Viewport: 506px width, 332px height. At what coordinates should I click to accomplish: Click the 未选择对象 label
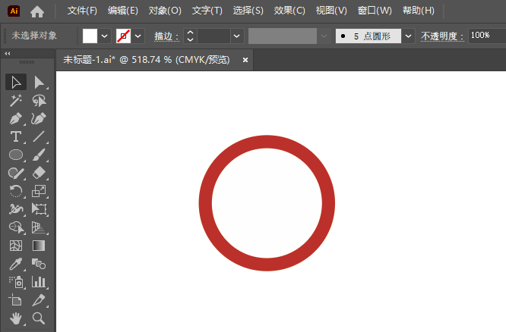coord(34,36)
